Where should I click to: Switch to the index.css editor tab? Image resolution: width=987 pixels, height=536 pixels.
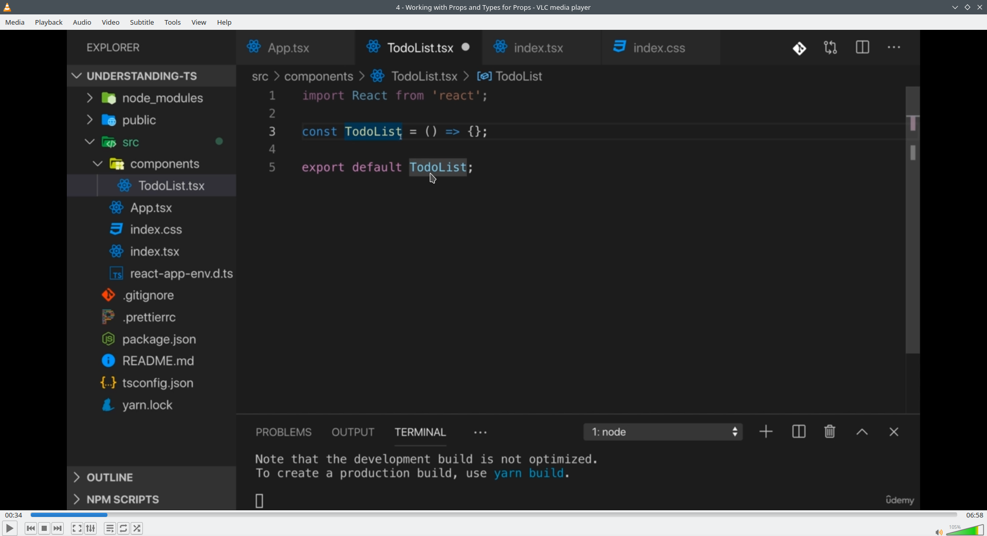[x=661, y=48]
